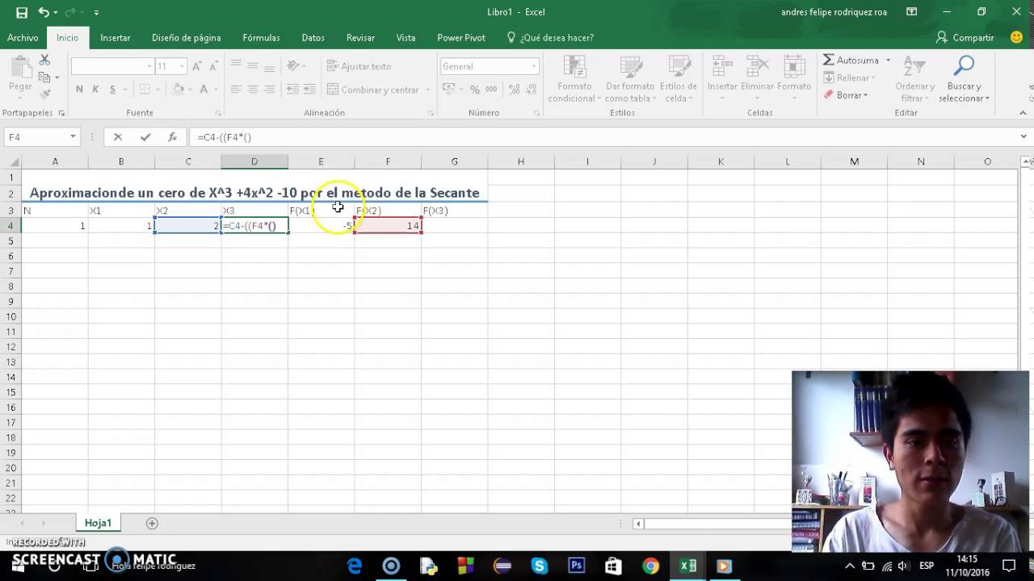1034x581 pixels.
Task: Select the Hoja1 sheet tab
Action: [x=98, y=523]
